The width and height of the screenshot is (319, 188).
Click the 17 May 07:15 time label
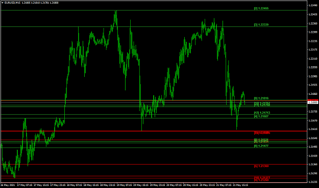(24, 185)
